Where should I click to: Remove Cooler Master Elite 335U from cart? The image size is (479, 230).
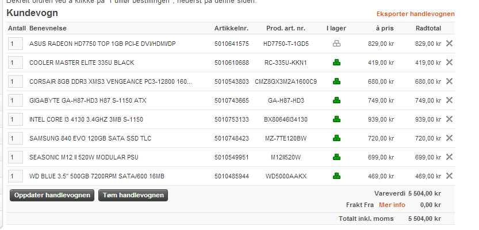point(449,63)
